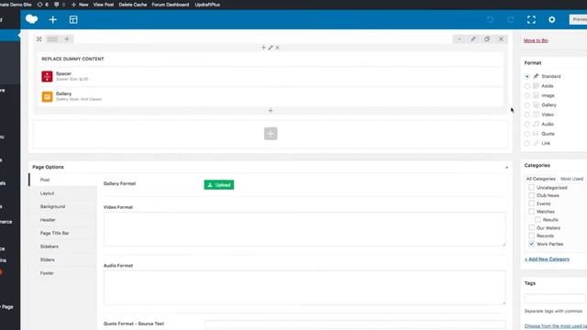The height and width of the screenshot is (330, 587).
Task: Click the red Spacer element icon
Action: point(47,76)
